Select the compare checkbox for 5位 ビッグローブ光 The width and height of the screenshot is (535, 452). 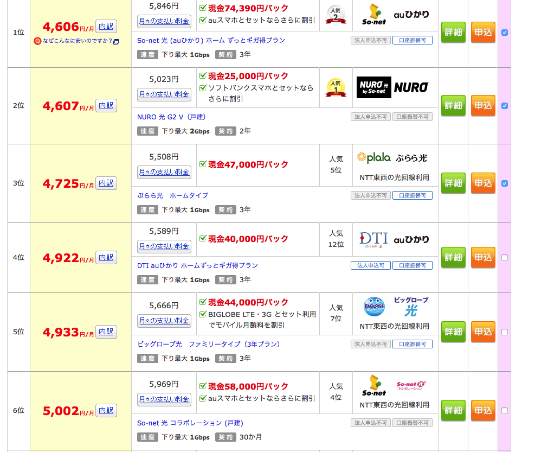[505, 332]
